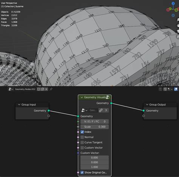The height and width of the screenshot is (177, 179).
Task: Duplicate the Geometry Nodes.002 node group
Action: 43,89
